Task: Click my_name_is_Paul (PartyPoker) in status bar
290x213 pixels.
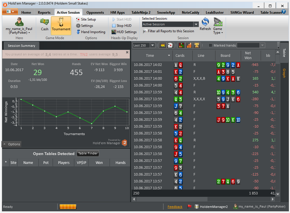Action: click(x=259, y=206)
